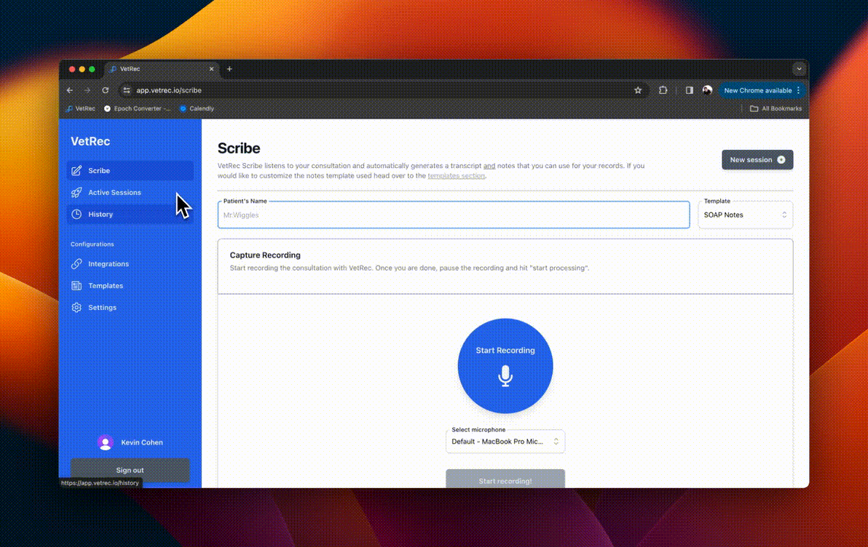Click the Settings gear icon

[x=76, y=308]
